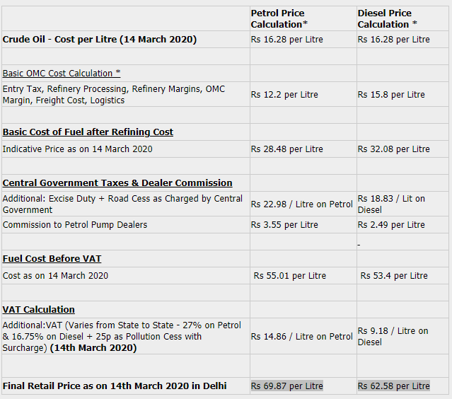The image size is (452, 399).
Task: Click the VAT Calculation heading
Action: tap(39, 309)
